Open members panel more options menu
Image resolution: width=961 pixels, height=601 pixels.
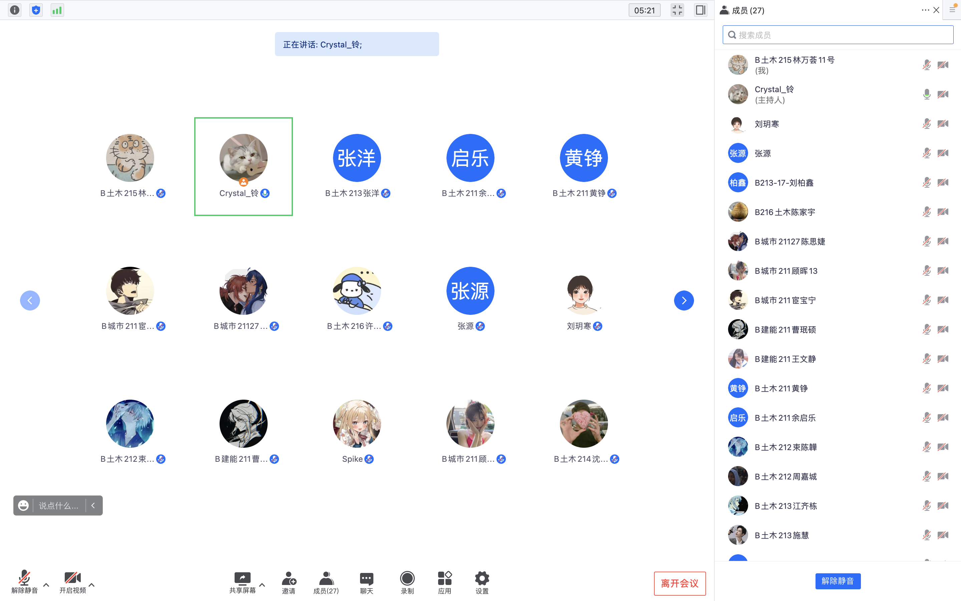pos(925,10)
